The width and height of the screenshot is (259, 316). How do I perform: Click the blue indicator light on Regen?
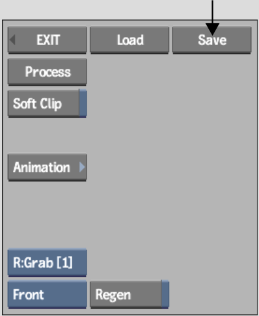[165, 294]
